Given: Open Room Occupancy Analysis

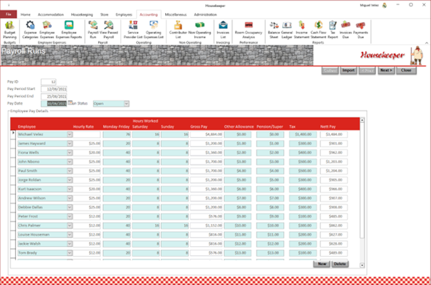Looking at the screenshot, I should point(249,29).
